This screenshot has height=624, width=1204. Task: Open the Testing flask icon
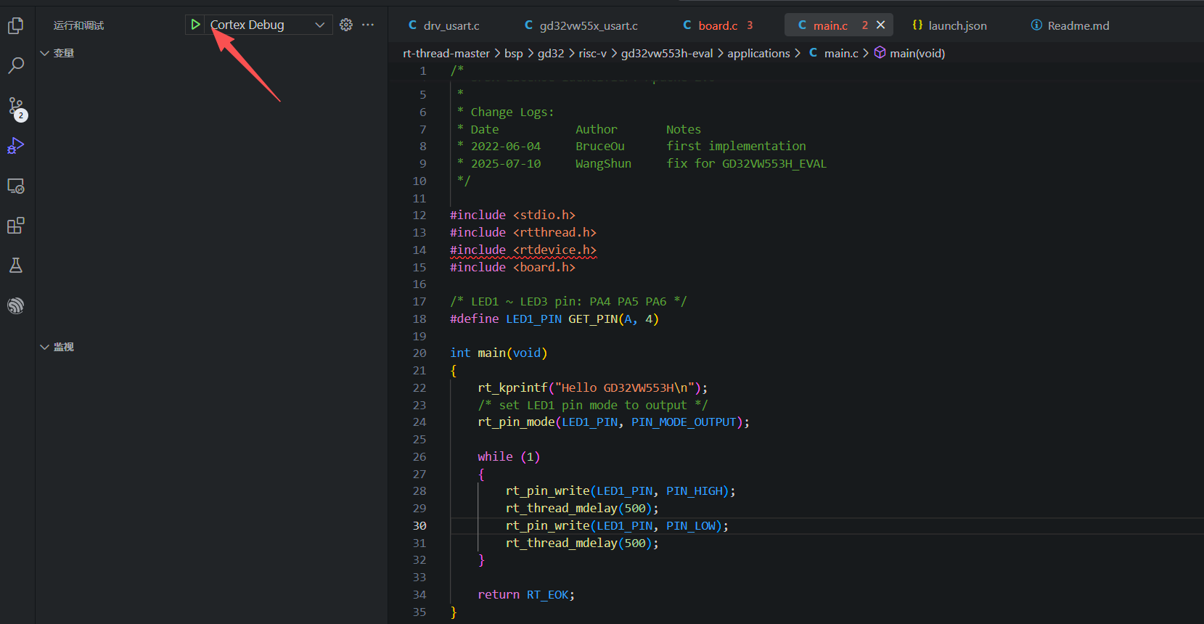click(16, 266)
